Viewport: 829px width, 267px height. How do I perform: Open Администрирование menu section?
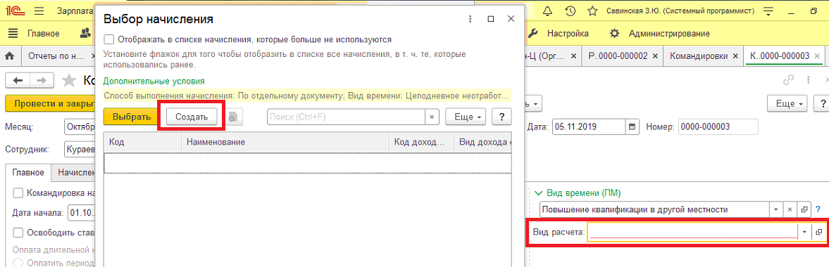click(x=669, y=33)
